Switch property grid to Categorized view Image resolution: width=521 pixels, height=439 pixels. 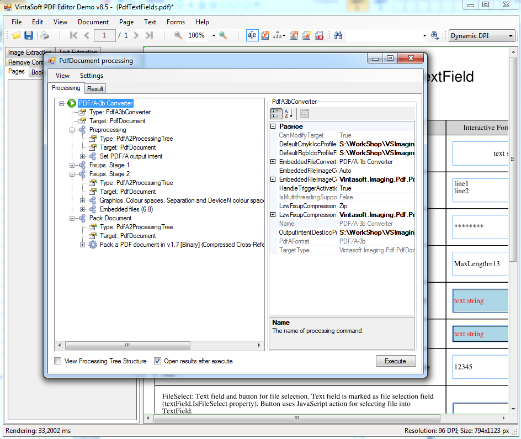click(276, 114)
